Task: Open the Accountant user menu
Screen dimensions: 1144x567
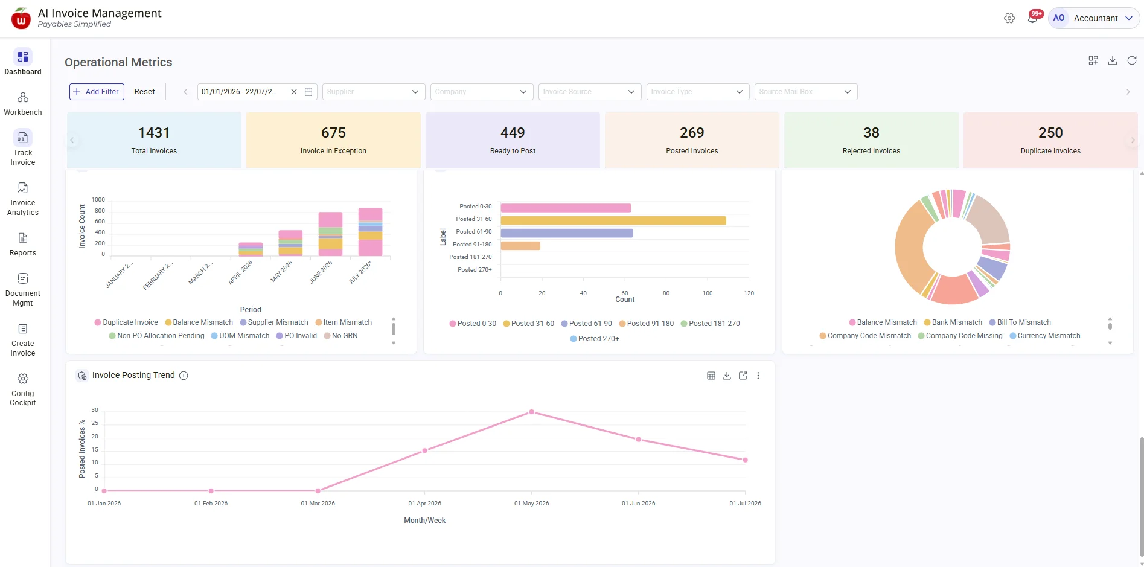Action: [1093, 18]
